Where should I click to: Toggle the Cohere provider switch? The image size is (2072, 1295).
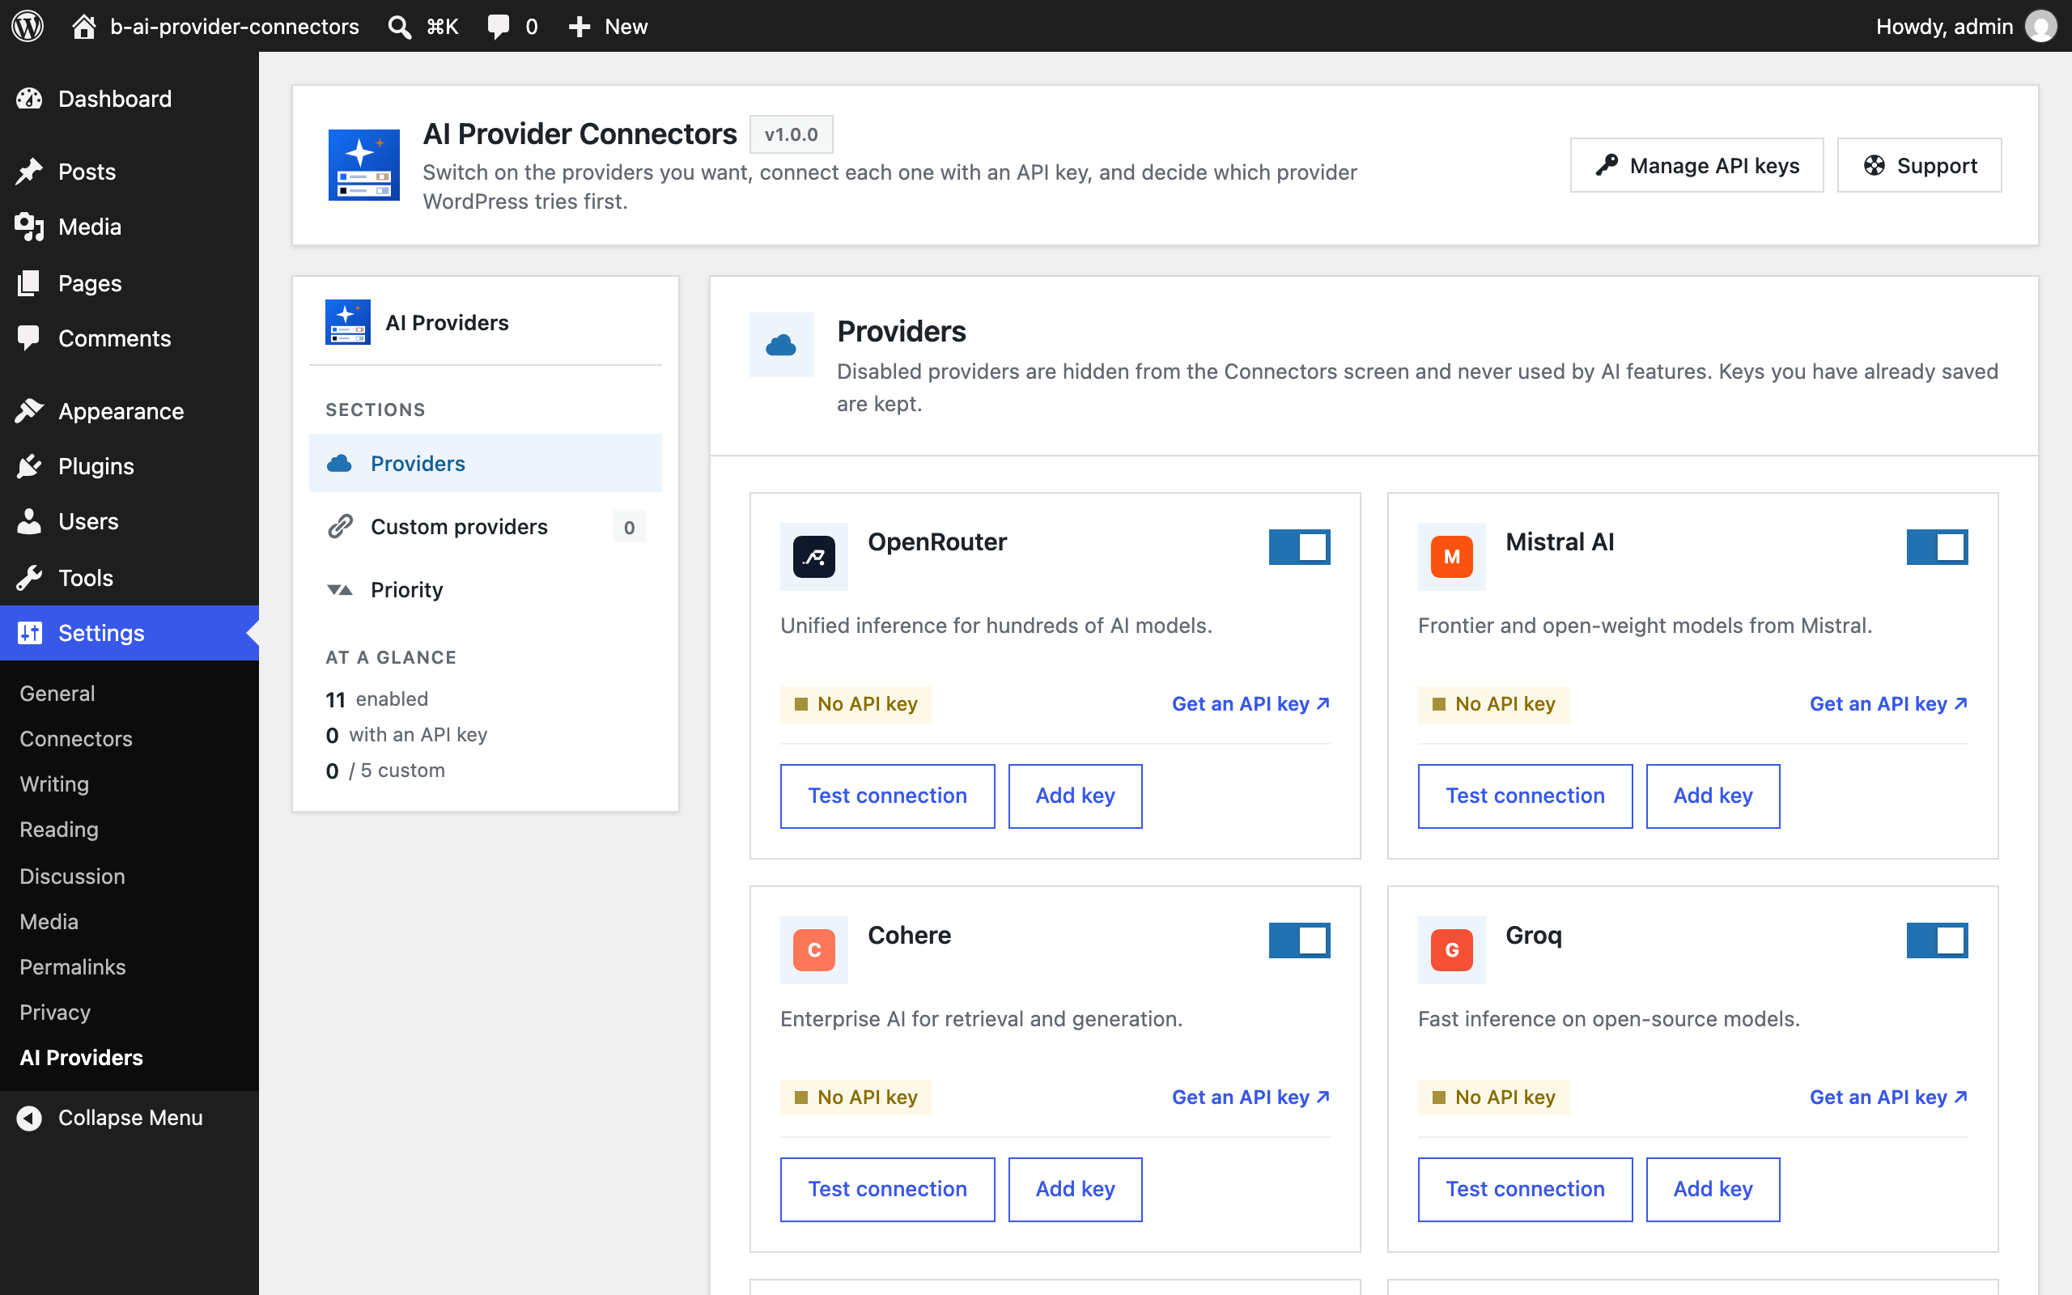[1299, 940]
